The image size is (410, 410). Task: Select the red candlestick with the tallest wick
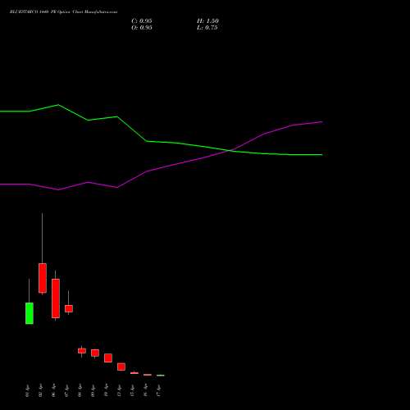tap(43, 278)
